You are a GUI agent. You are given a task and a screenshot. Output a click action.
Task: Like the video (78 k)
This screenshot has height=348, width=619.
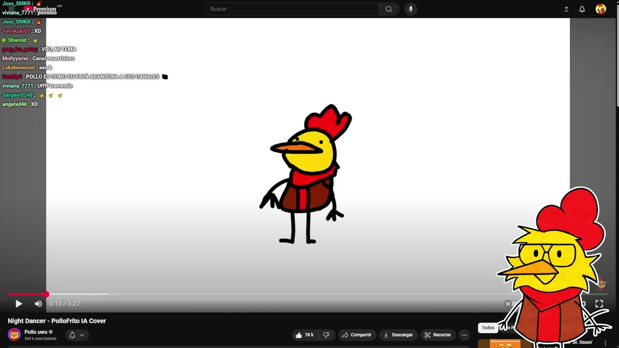pyautogui.click(x=305, y=335)
